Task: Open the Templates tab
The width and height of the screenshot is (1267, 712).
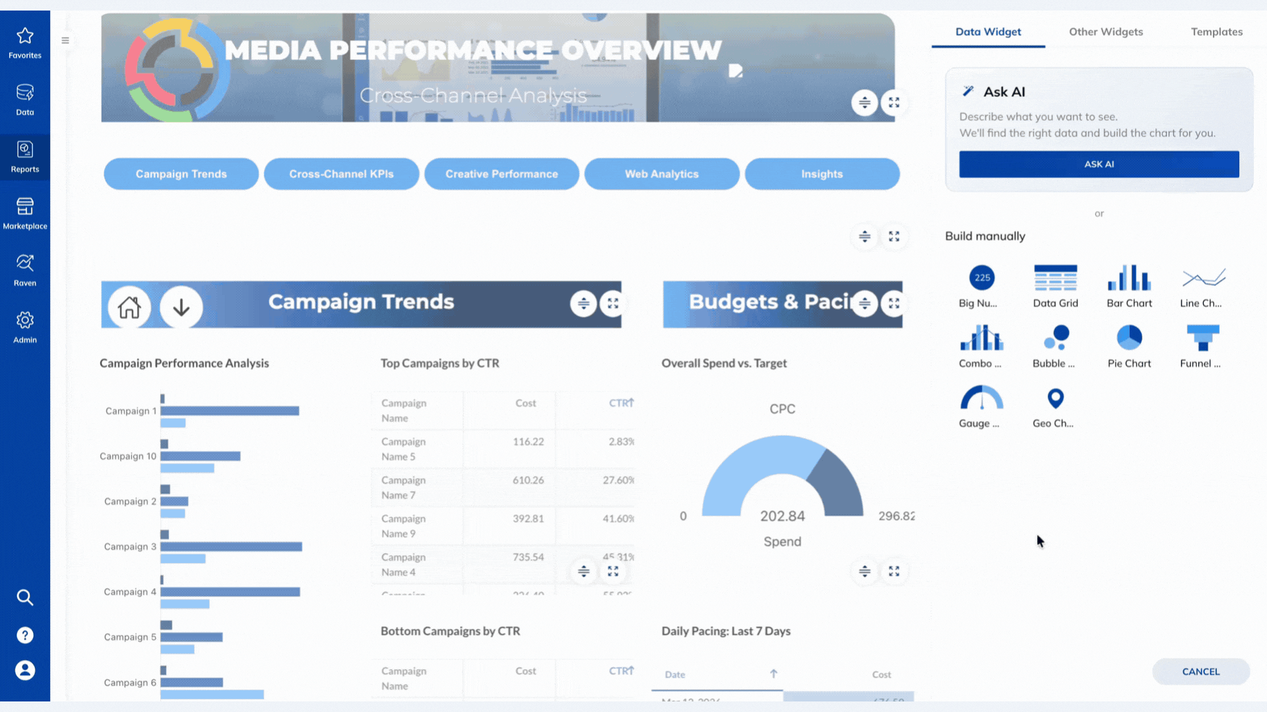Action: pyautogui.click(x=1216, y=32)
